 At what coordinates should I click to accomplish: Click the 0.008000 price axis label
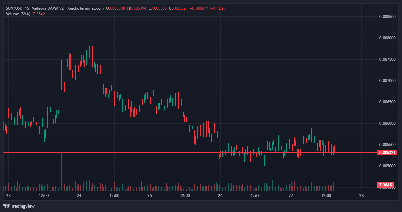(387, 38)
